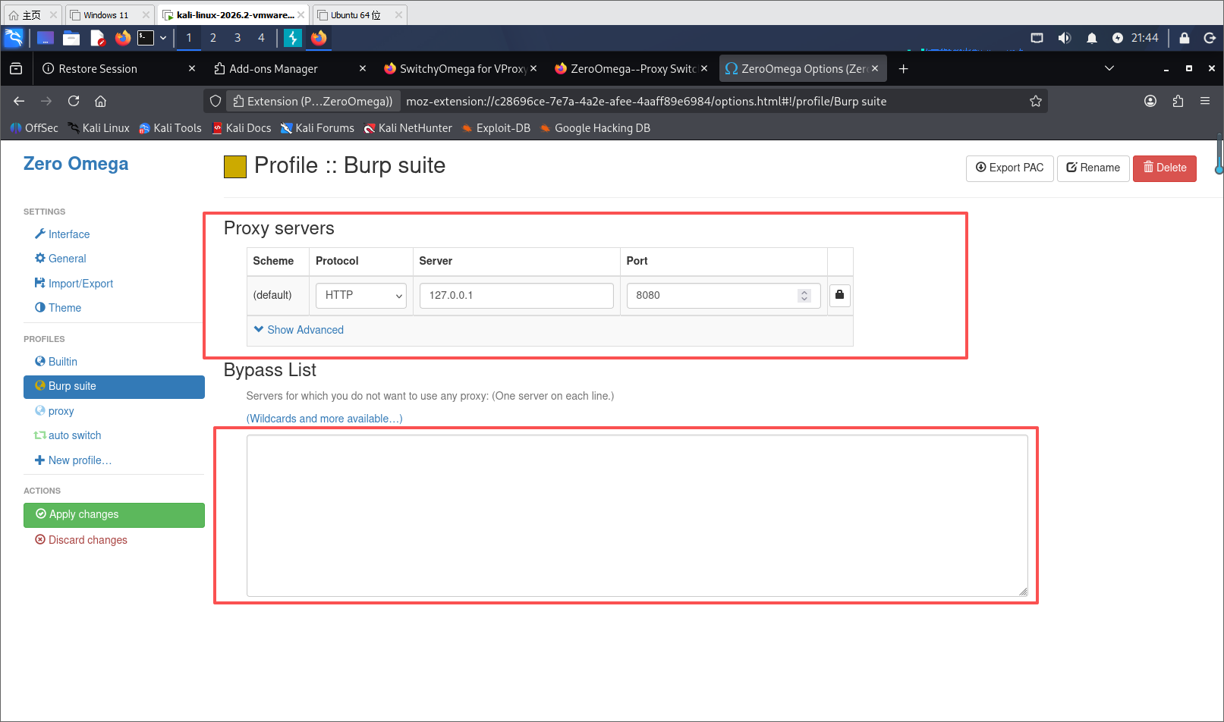
Task: Open the HTTP protocol dropdown
Action: coord(361,296)
